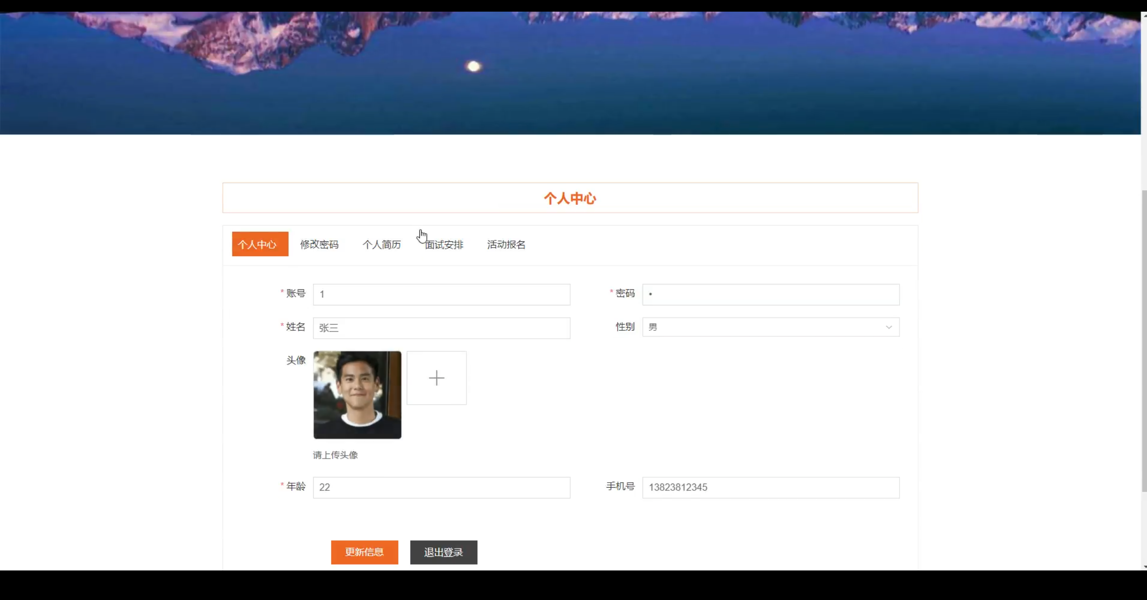Click the 个人中心 heading banner
1147x600 pixels.
570,198
